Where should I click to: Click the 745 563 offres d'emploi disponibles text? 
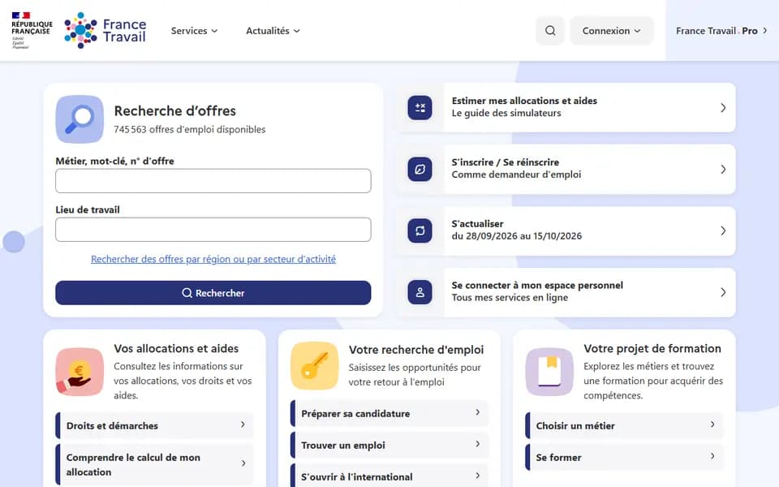190,130
